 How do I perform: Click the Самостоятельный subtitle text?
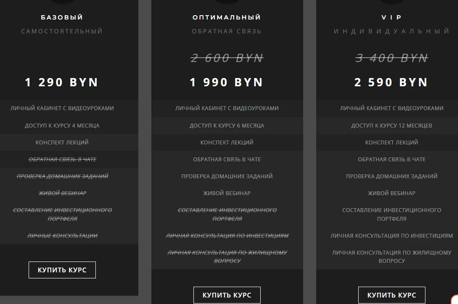tap(62, 31)
